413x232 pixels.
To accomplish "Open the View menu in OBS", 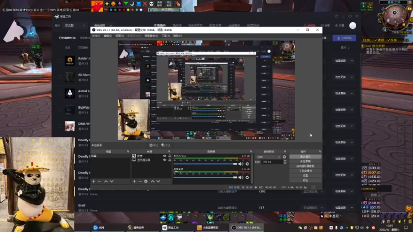I will (x=120, y=36).
